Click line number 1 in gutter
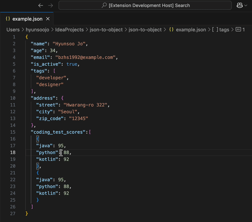 tap(14, 37)
